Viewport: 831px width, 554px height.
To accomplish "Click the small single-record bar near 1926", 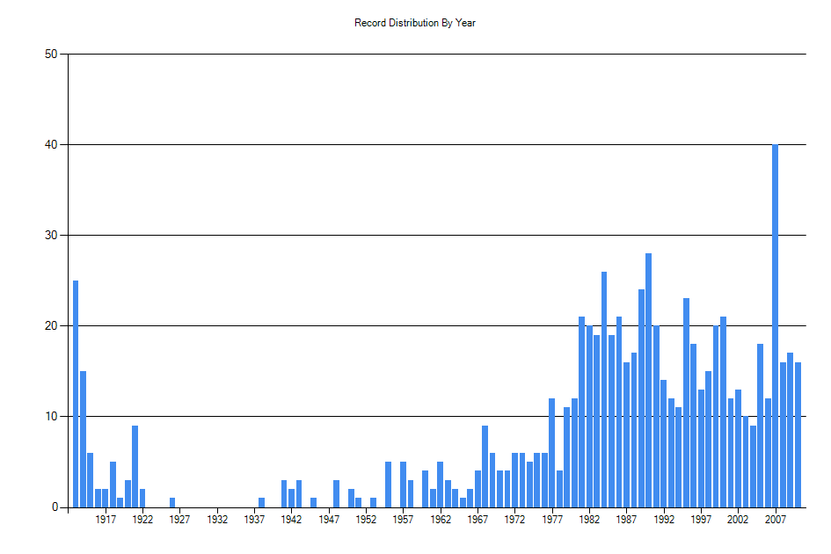I will coord(171,502).
